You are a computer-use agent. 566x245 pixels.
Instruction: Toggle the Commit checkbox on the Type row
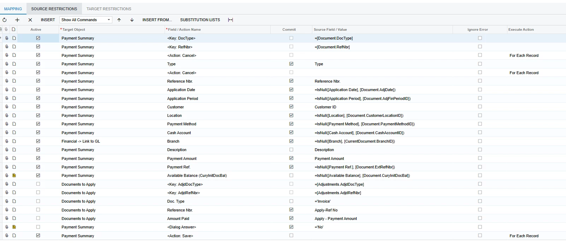tap(291, 64)
